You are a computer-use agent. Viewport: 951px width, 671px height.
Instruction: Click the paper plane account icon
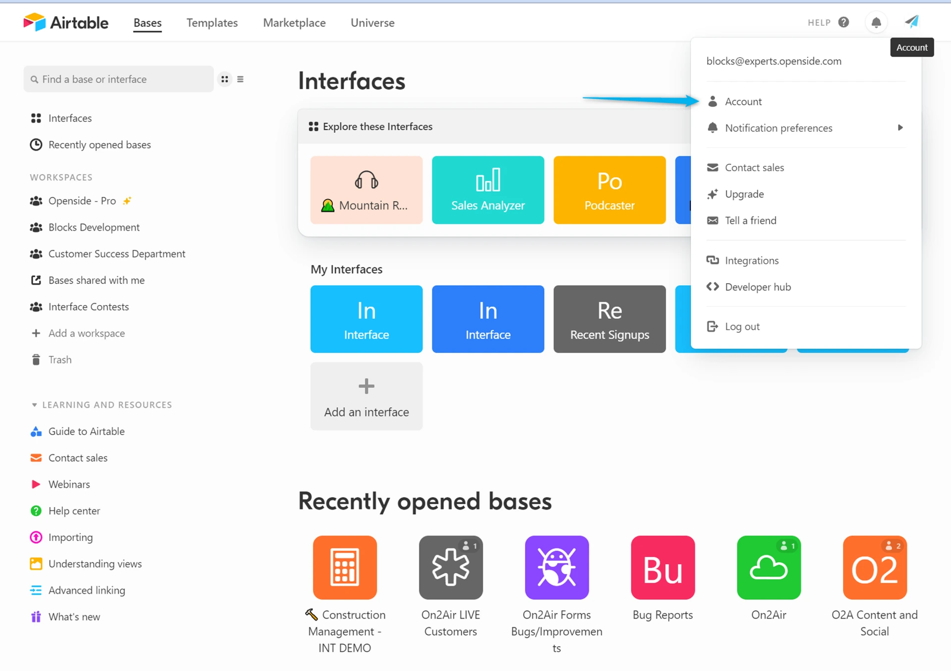tap(911, 22)
